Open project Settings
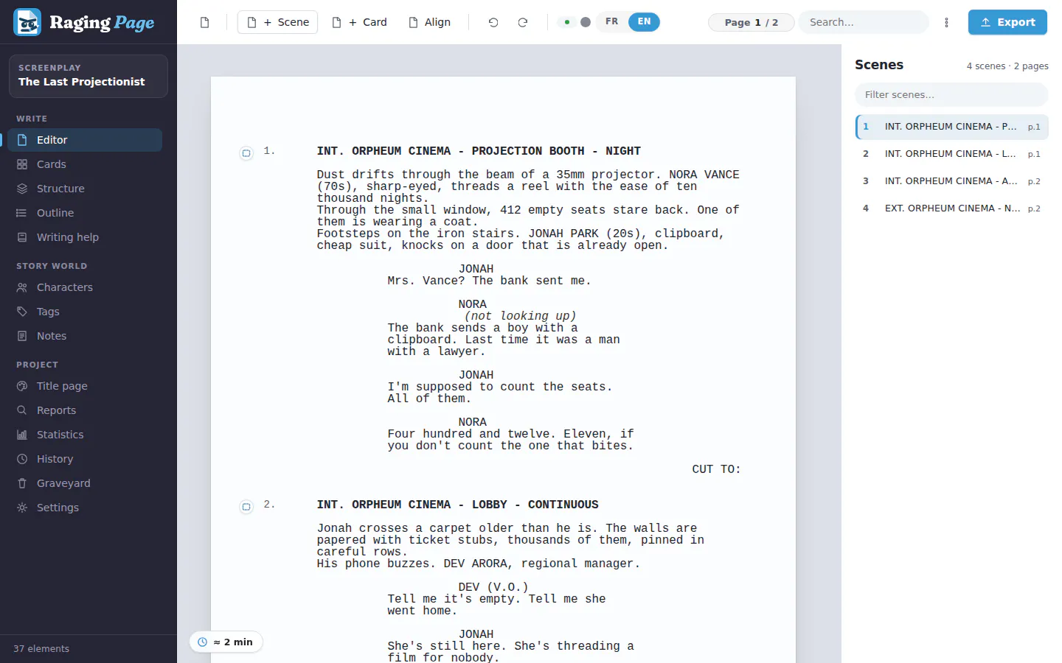The image size is (1062, 663). pyautogui.click(x=85, y=508)
